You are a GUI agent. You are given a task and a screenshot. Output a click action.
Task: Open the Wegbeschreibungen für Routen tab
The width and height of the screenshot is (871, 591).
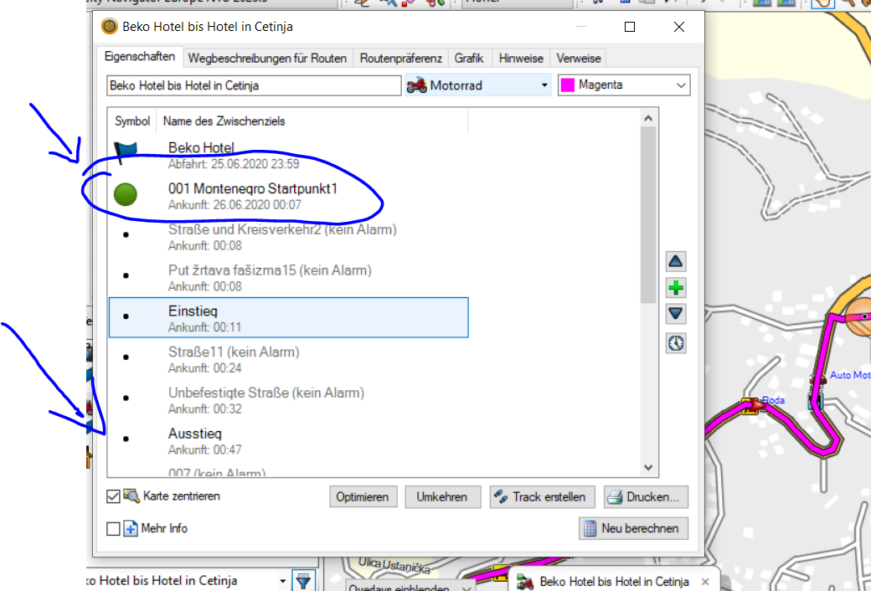click(267, 59)
